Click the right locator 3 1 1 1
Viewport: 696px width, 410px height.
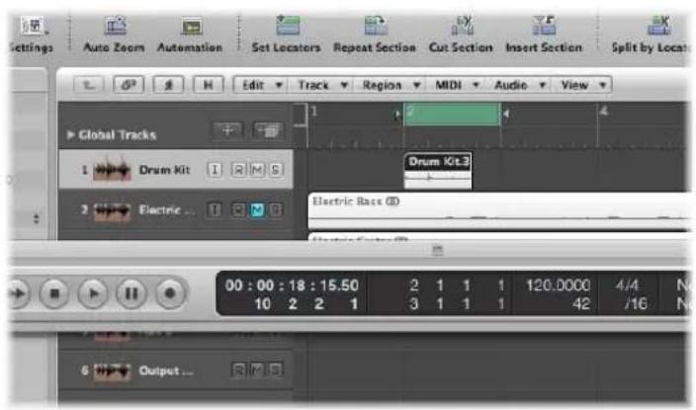point(457,304)
